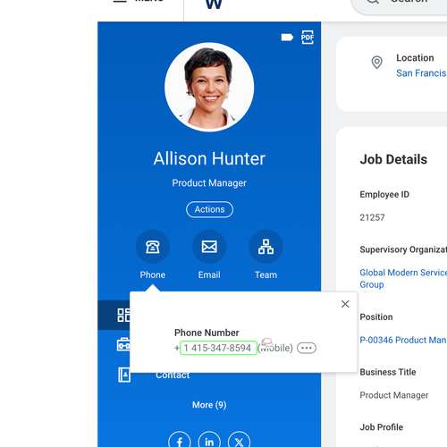447x447 pixels.
Task: Open Allison Hunter's profile photo
Action: click(209, 87)
